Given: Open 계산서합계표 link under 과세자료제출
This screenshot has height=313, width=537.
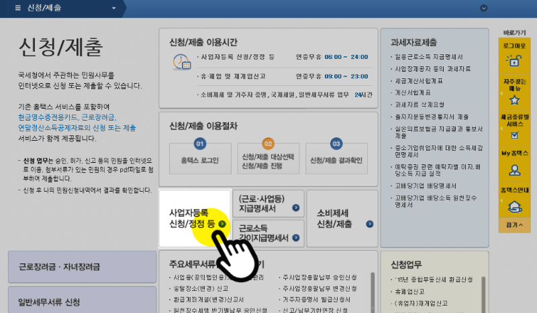Looking at the screenshot, I should point(413,92).
